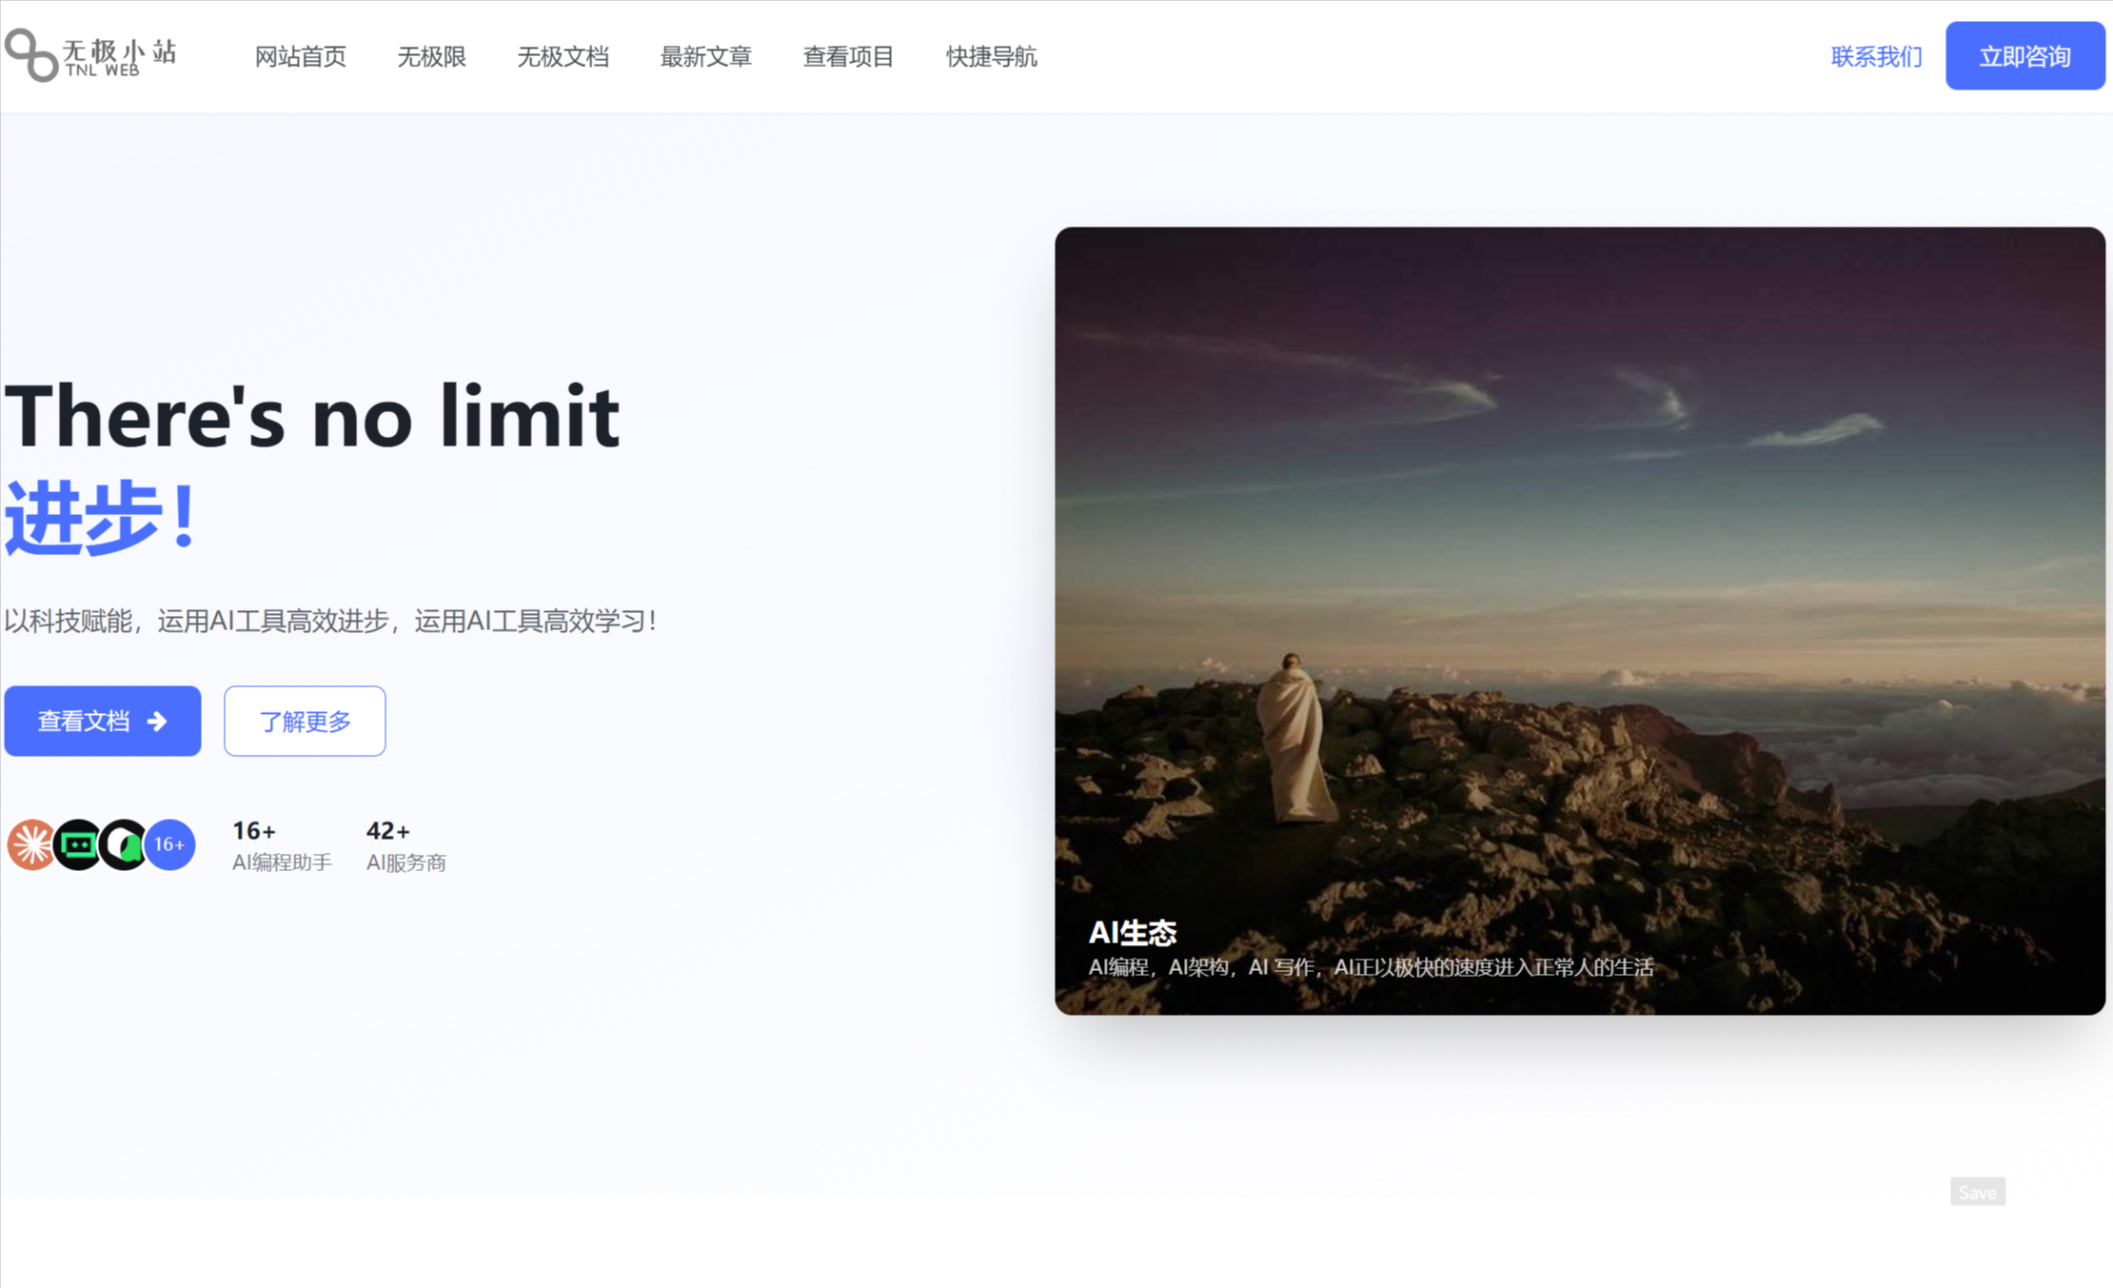Go to 无极文档 in navigation
The height and width of the screenshot is (1288, 2113).
(563, 57)
